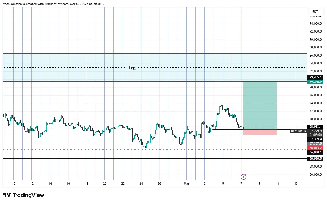Click the 01:03:06 countdown timer
This screenshot has height=203, width=327.
click(x=316, y=135)
